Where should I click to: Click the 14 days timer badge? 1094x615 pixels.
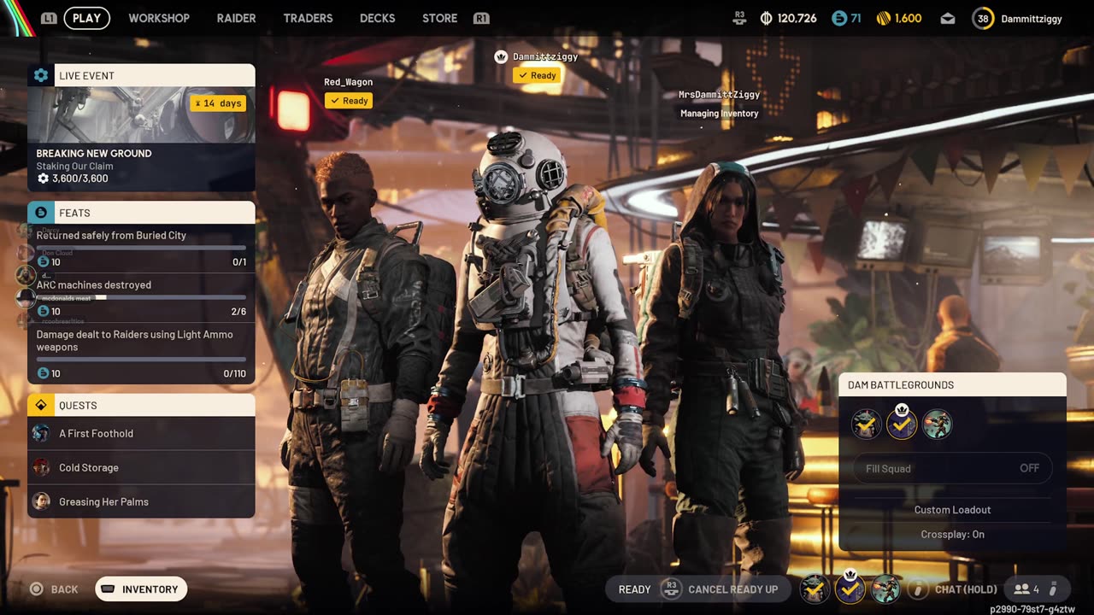[x=218, y=103]
